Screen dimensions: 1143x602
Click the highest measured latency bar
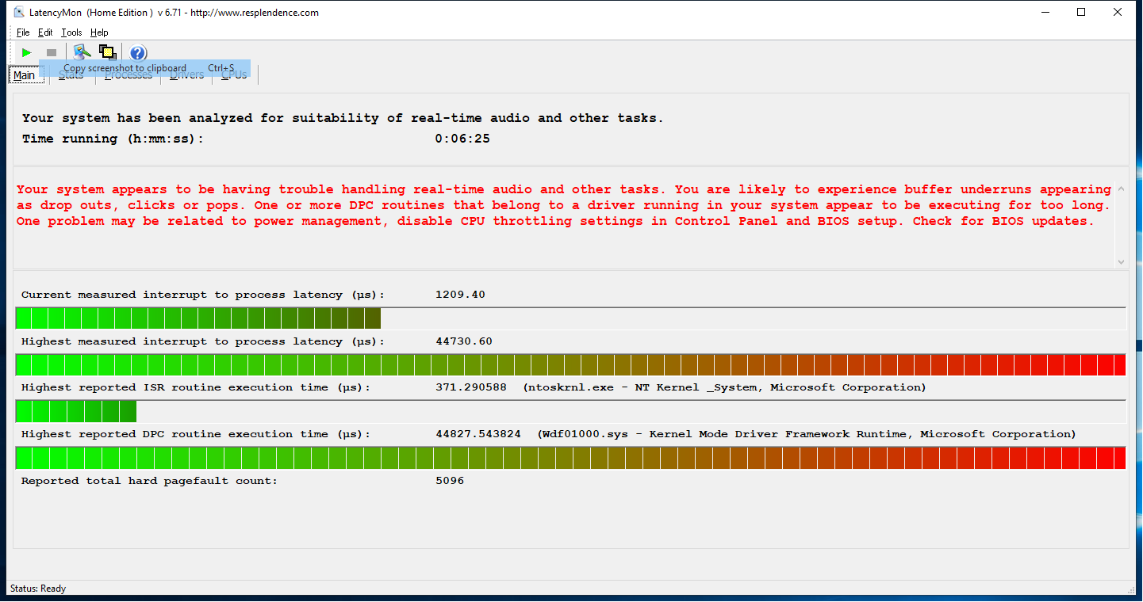click(570, 364)
